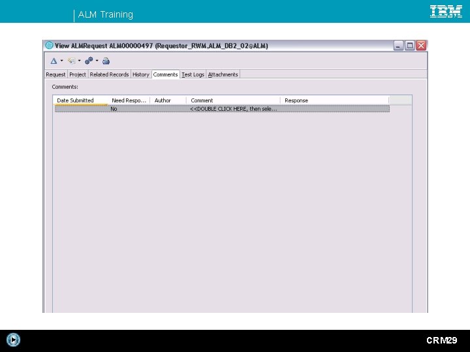Click the ALMRequest window globe icon
Image resolution: width=470 pixels, height=352 pixels.
click(x=49, y=46)
